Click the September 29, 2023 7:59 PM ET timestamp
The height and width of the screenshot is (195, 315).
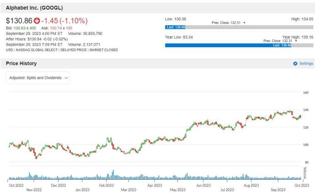(34, 44)
